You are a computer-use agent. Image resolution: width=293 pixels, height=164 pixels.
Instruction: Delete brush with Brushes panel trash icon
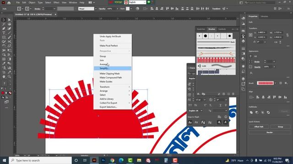tap(233, 94)
